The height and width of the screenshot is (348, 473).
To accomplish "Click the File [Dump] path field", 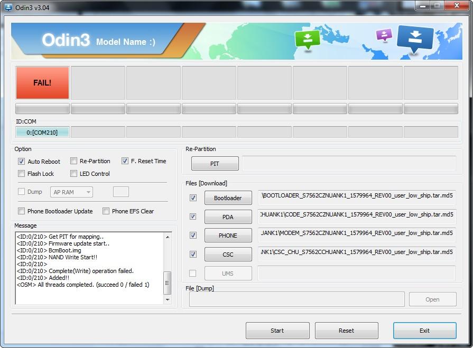I will pos(297,299).
